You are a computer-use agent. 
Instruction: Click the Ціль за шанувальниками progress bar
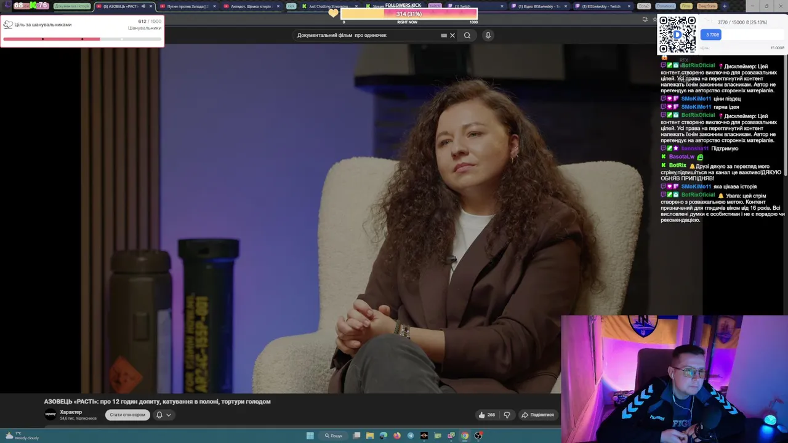(82, 39)
